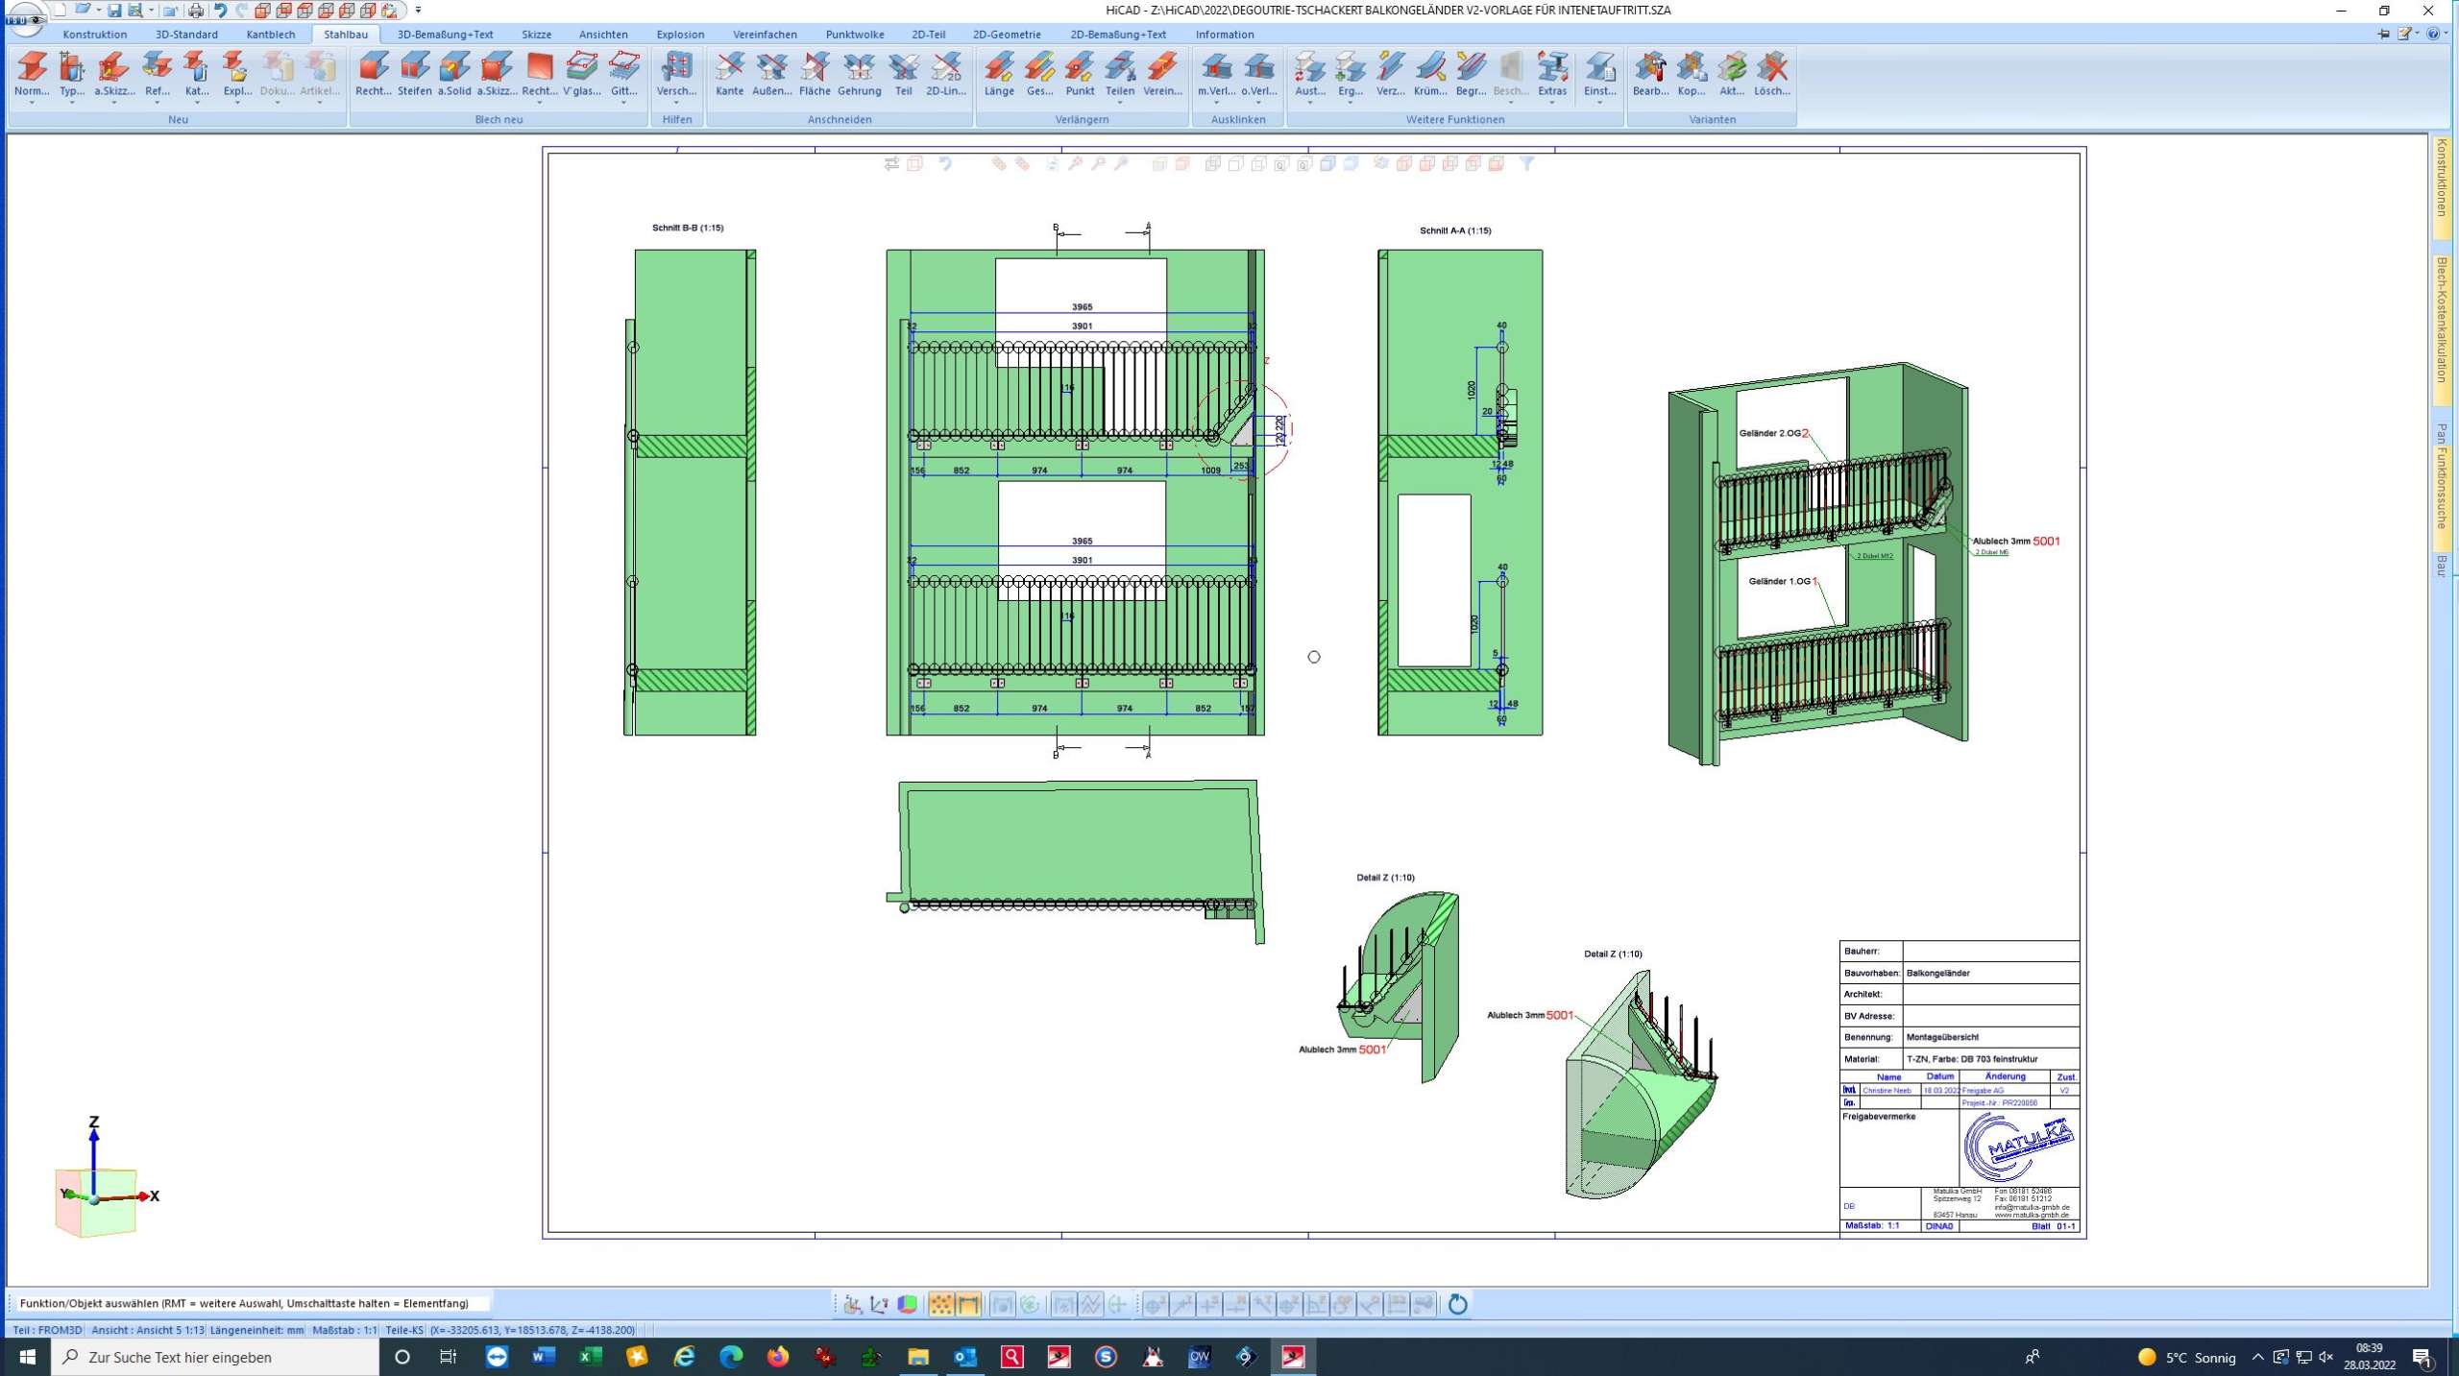Open the Extras dropdown arrow

[1552, 103]
